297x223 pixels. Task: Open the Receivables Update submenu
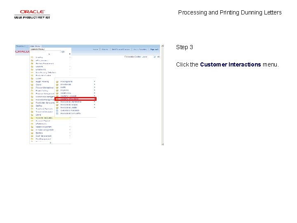tap(69, 107)
